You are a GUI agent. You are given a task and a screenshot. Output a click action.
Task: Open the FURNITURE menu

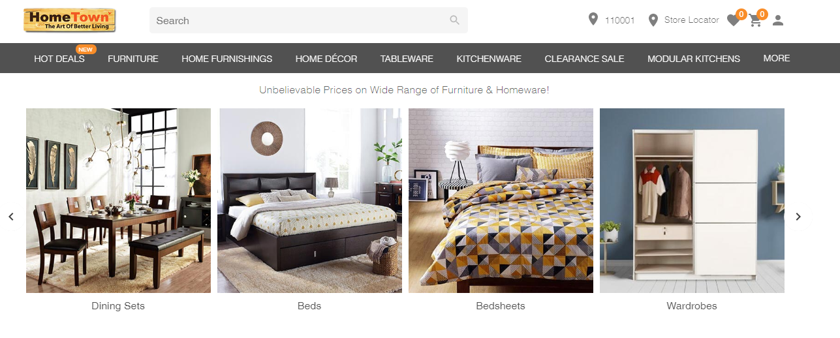[x=133, y=59]
